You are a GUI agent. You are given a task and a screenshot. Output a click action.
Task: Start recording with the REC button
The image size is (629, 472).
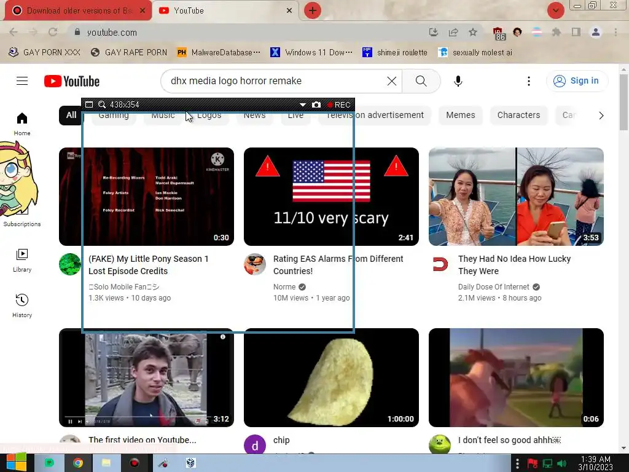click(x=339, y=104)
